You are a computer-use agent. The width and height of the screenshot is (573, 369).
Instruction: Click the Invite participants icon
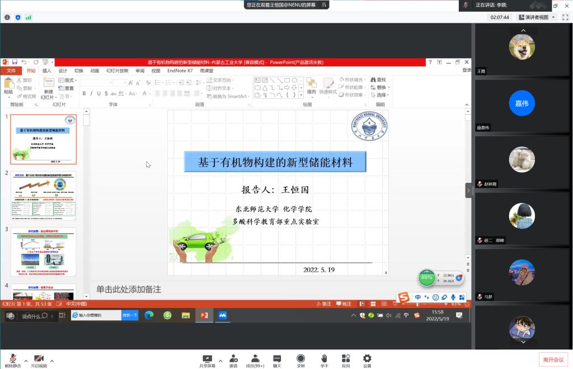pyautogui.click(x=233, y=359)
